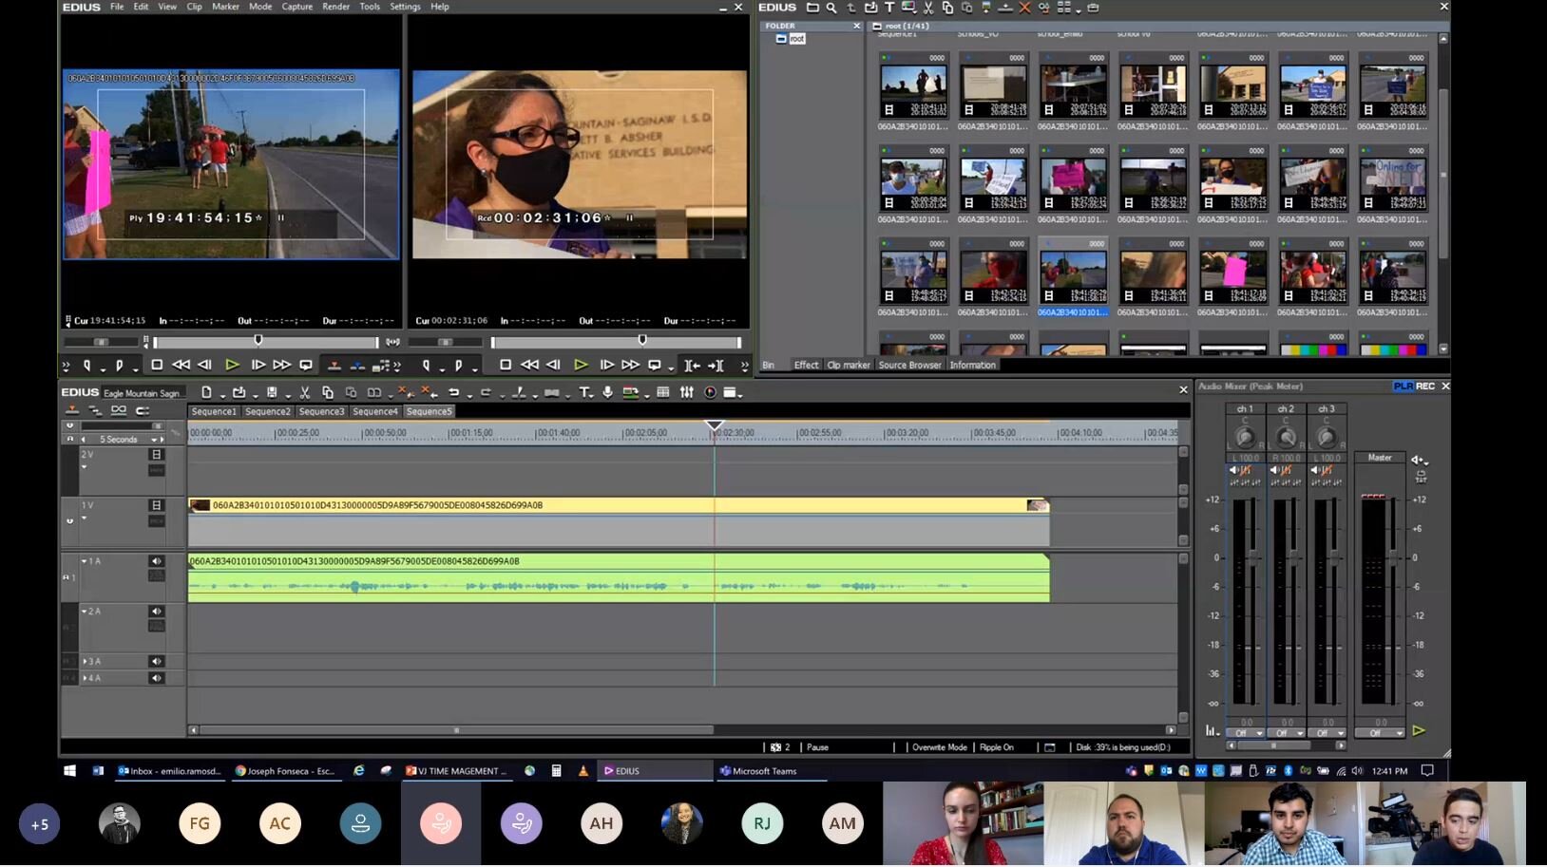Toggle ch 2 mute in Audio Mixer
Viewport: 1547px width, 867px height.
click(1274, 470)
